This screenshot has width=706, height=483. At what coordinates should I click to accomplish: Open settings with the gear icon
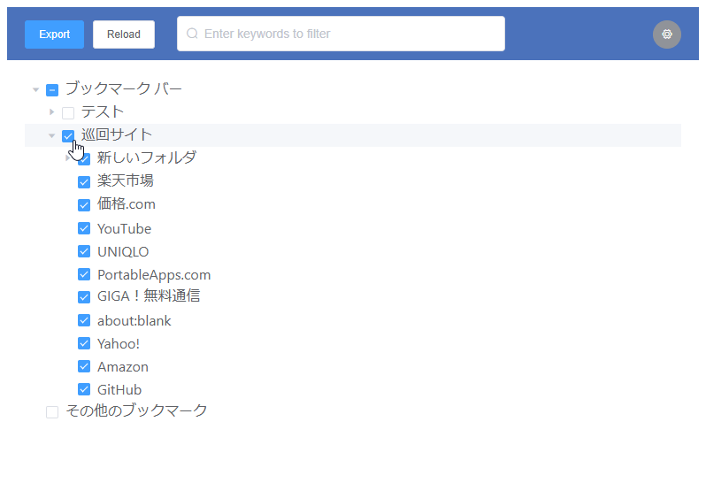666,34
